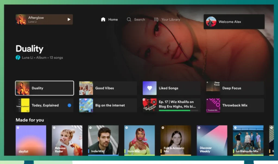
Task: Open the Ep. 17 Wiz Khalifa episode tile
Action: pos(172,105)
